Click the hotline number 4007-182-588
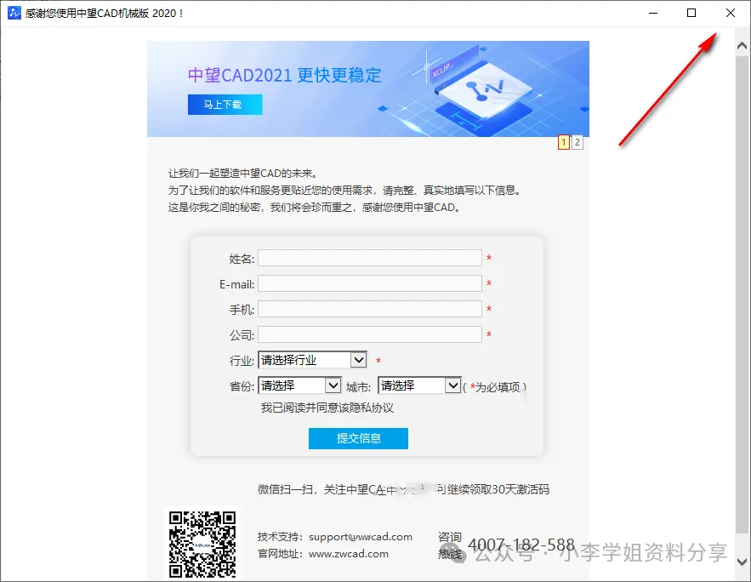 (x=521, y=545)
